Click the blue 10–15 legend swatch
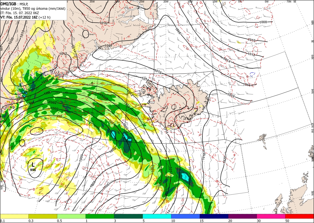Image resolution: width=314 pixels, height=223 pixels. (186, 216)
